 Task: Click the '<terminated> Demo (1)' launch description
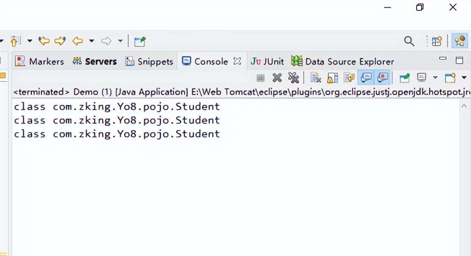tap(63, 92)
